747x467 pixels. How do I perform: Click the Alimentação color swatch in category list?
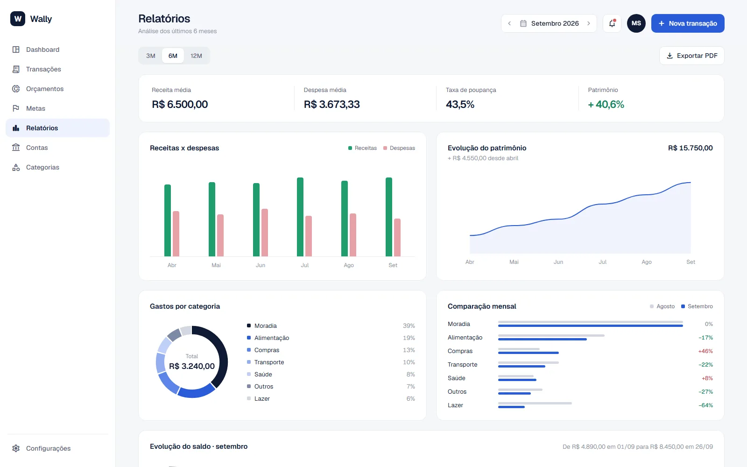[249, 338]
